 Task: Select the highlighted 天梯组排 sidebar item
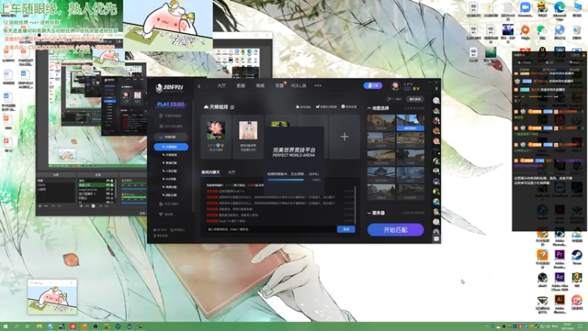point(171,146)
